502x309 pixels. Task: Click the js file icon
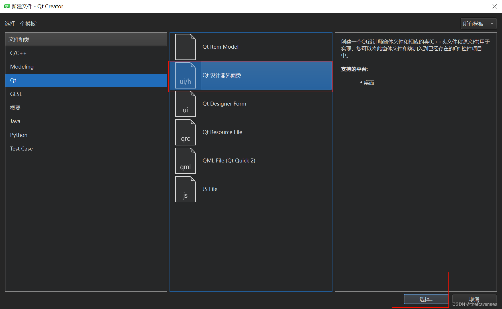pos(185,189)
